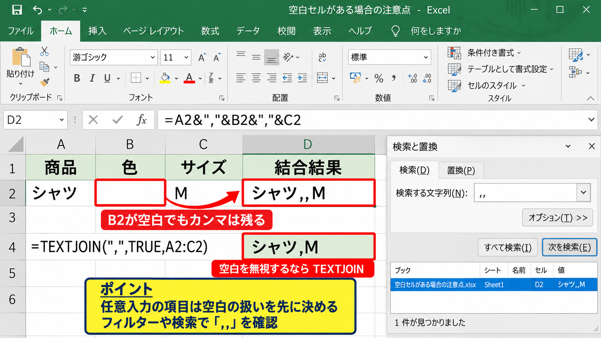
Task: Open the 挿入 ribbon tab
Action: click(x=97, y=31)
